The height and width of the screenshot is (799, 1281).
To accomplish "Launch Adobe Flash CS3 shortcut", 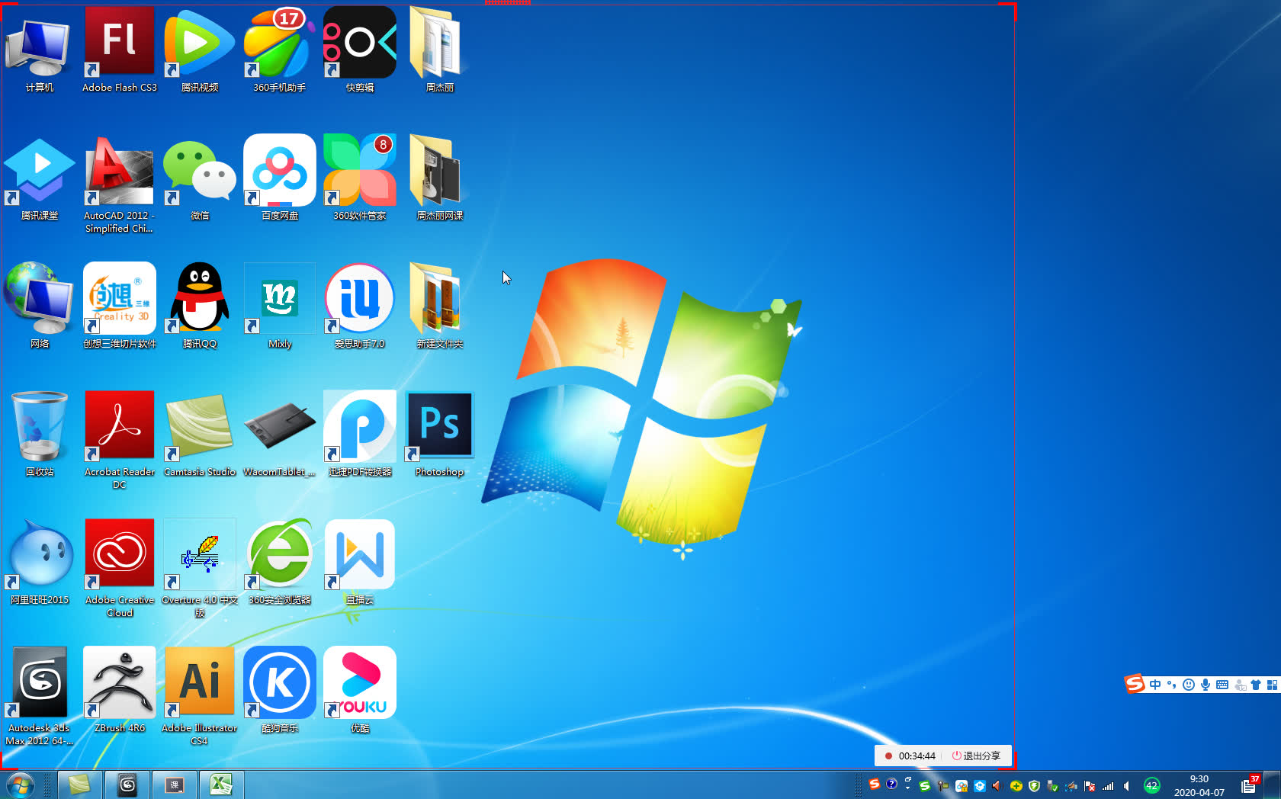I will (120, 50).
